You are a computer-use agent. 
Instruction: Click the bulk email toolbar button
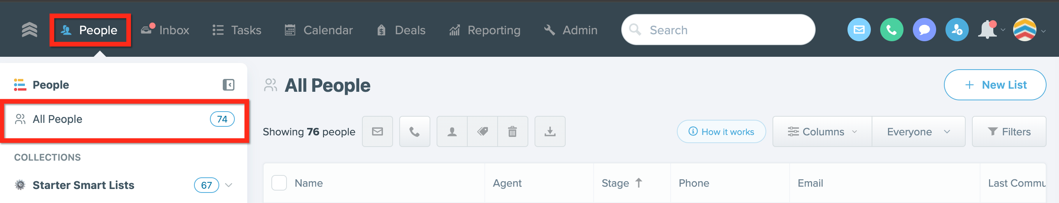coord(377,131)
